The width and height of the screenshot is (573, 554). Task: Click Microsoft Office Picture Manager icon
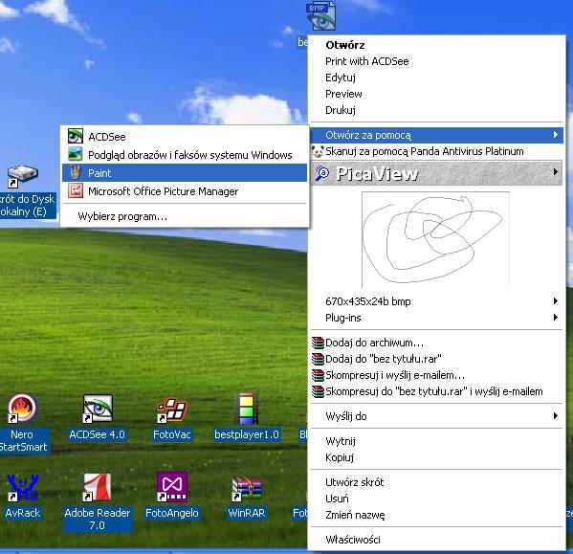coord(76,190)
